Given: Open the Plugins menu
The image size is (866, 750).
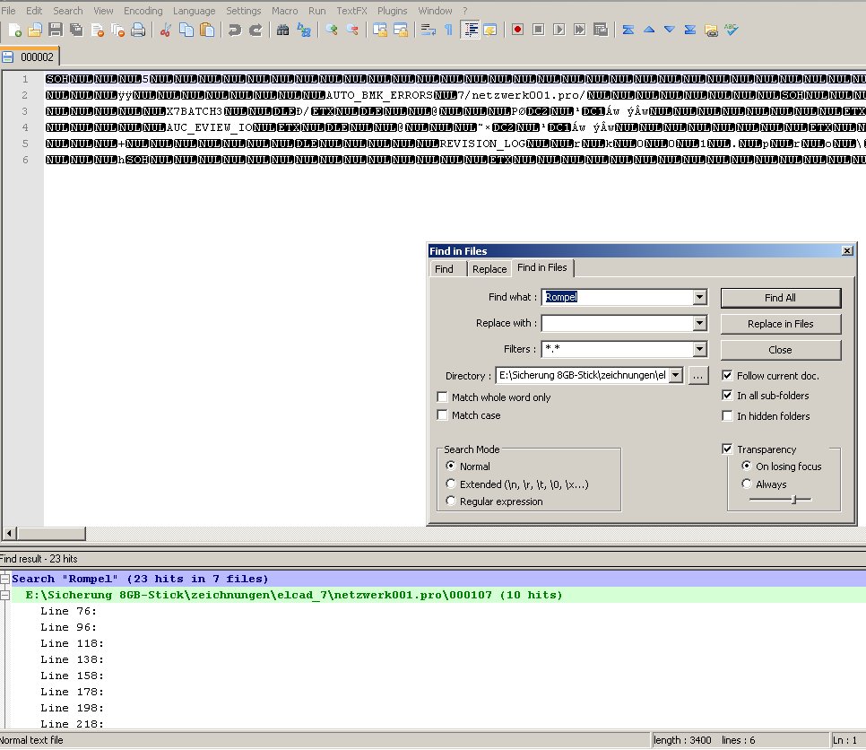Looking at the screenshot, I should [x=392, y=11].
